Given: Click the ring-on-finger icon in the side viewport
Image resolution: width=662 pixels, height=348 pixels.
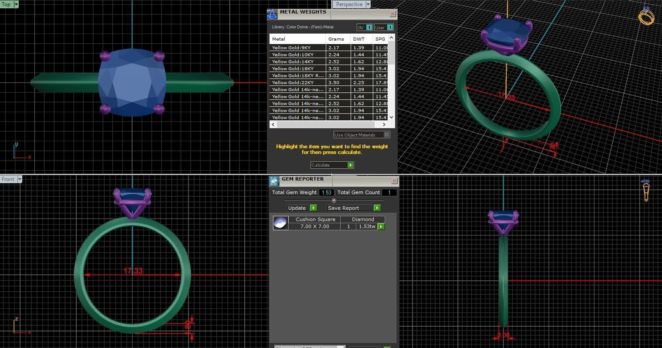Looking at the screenshot, I should click(646, 190).
